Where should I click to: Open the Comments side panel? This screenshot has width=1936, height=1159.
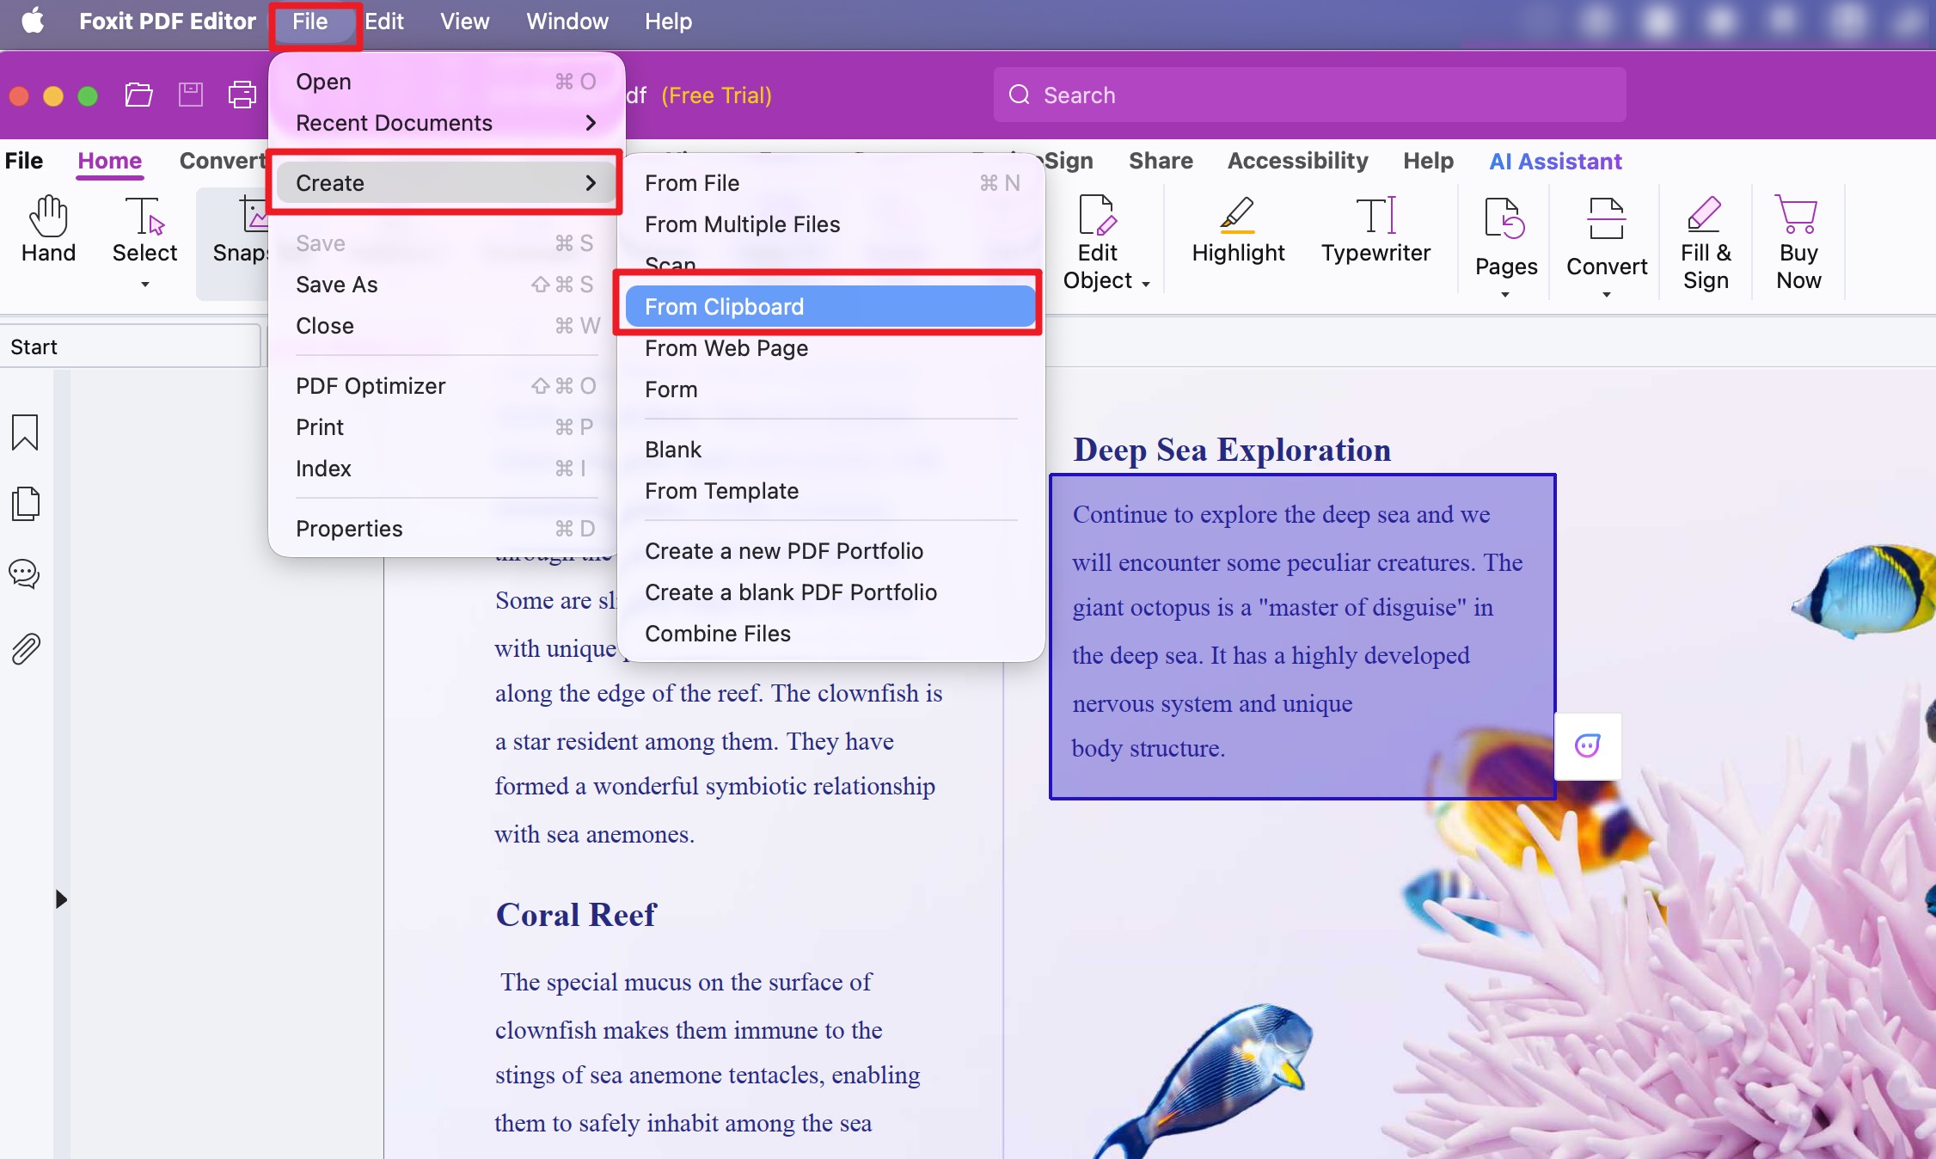point(24,574)
